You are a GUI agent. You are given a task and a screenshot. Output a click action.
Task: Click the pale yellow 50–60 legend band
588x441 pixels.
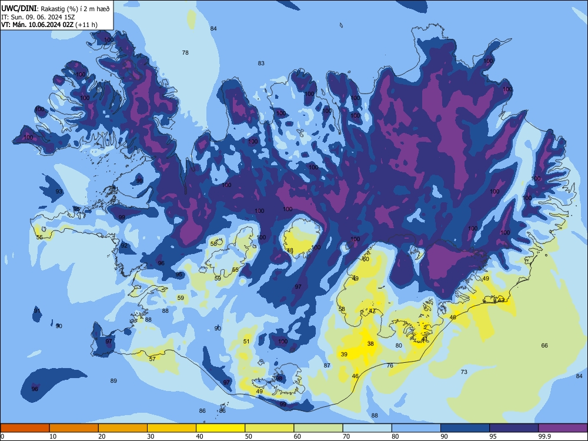click(269, 428)
